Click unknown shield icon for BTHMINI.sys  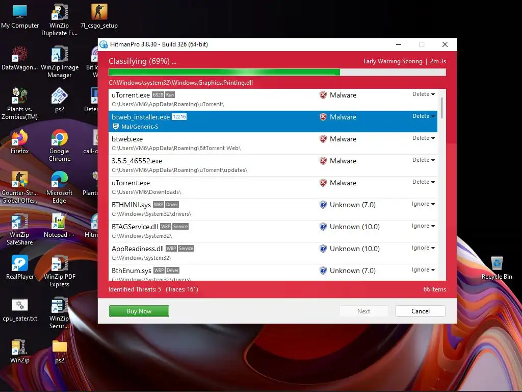pos(323,205)
